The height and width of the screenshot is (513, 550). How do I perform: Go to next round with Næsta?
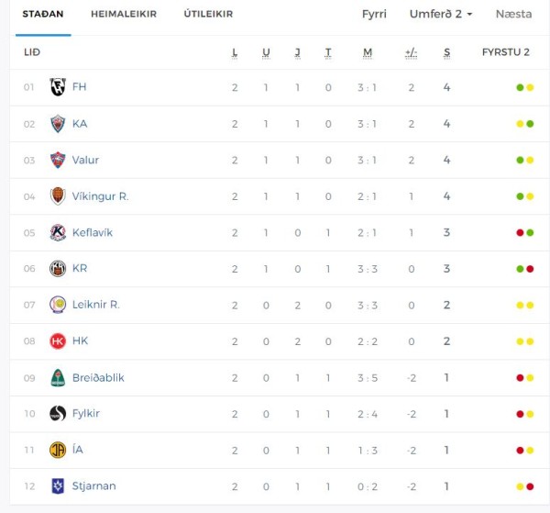pos(514,14)
